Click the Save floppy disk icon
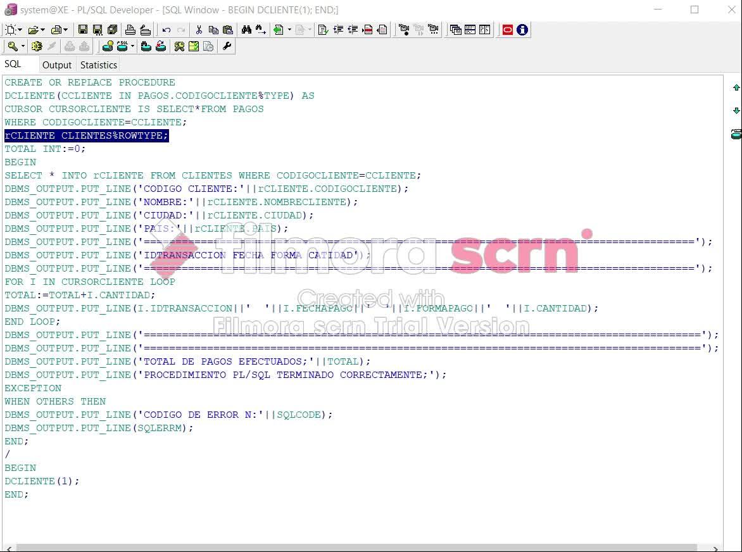Image resolution: width=742 pixels, height=552 pixels. click(83, 30)
